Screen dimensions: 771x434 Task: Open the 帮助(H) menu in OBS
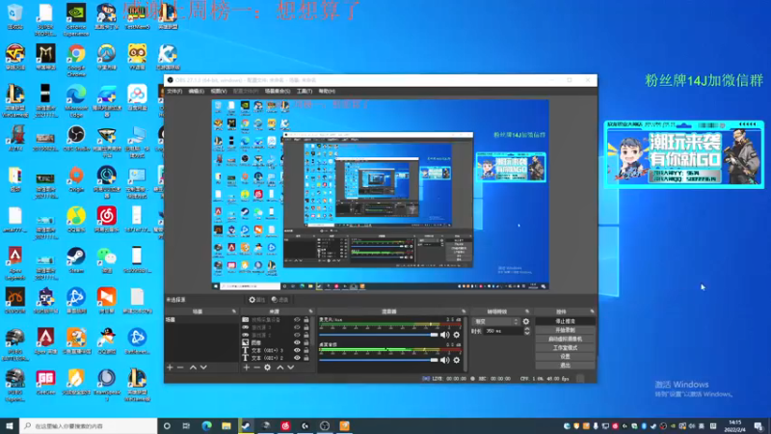point(327,91)
